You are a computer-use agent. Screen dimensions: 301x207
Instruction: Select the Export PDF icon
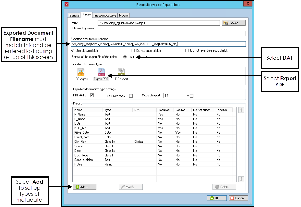click(x=101, y=72)
